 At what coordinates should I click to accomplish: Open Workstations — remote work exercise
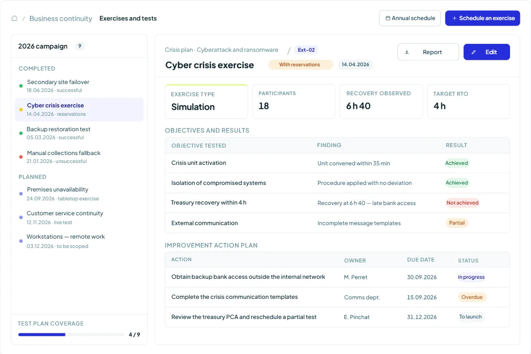(79, 241)
